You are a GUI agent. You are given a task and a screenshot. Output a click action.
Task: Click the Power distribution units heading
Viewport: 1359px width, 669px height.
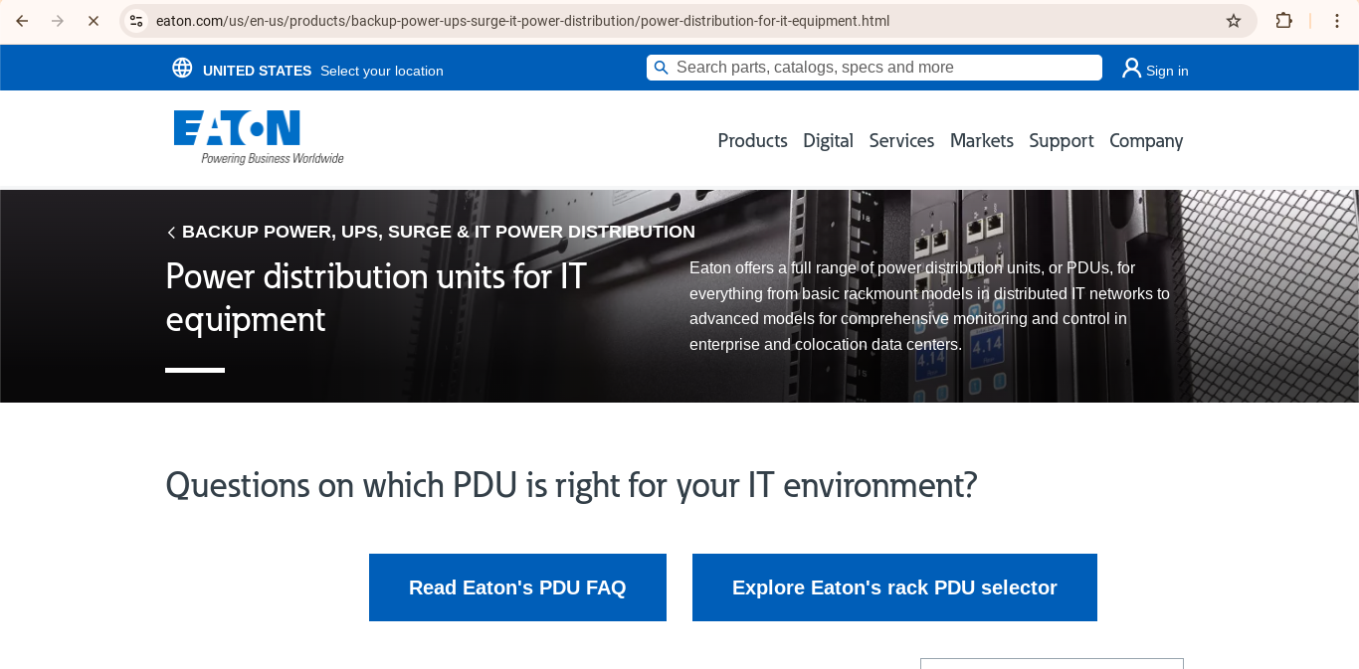[376, 297]
